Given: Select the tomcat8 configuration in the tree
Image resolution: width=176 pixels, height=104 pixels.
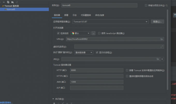Looking at the screenshot, I should click(11, 9).
